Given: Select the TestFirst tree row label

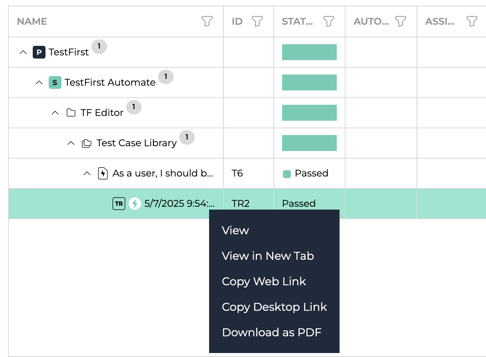Looking at the screenshot, I should (x=69, y=52).
